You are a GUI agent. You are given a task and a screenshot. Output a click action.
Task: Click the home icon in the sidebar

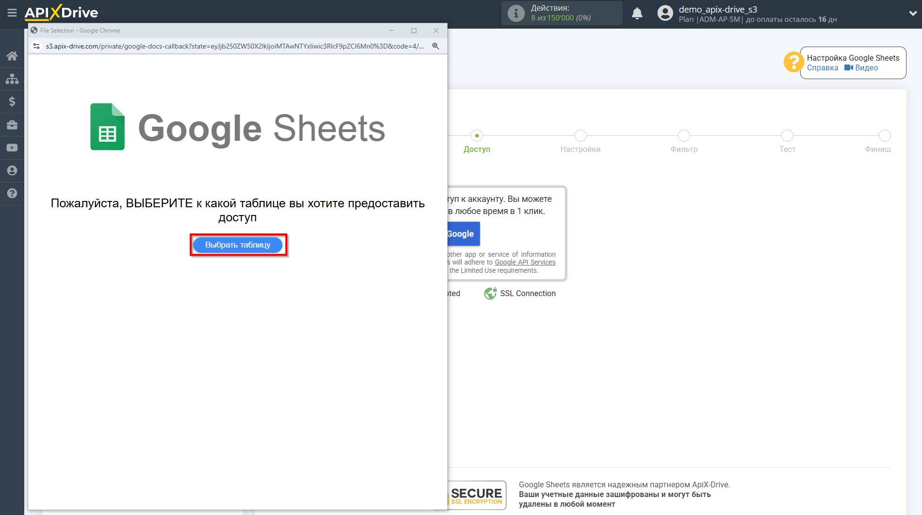[x=12, y=56]
